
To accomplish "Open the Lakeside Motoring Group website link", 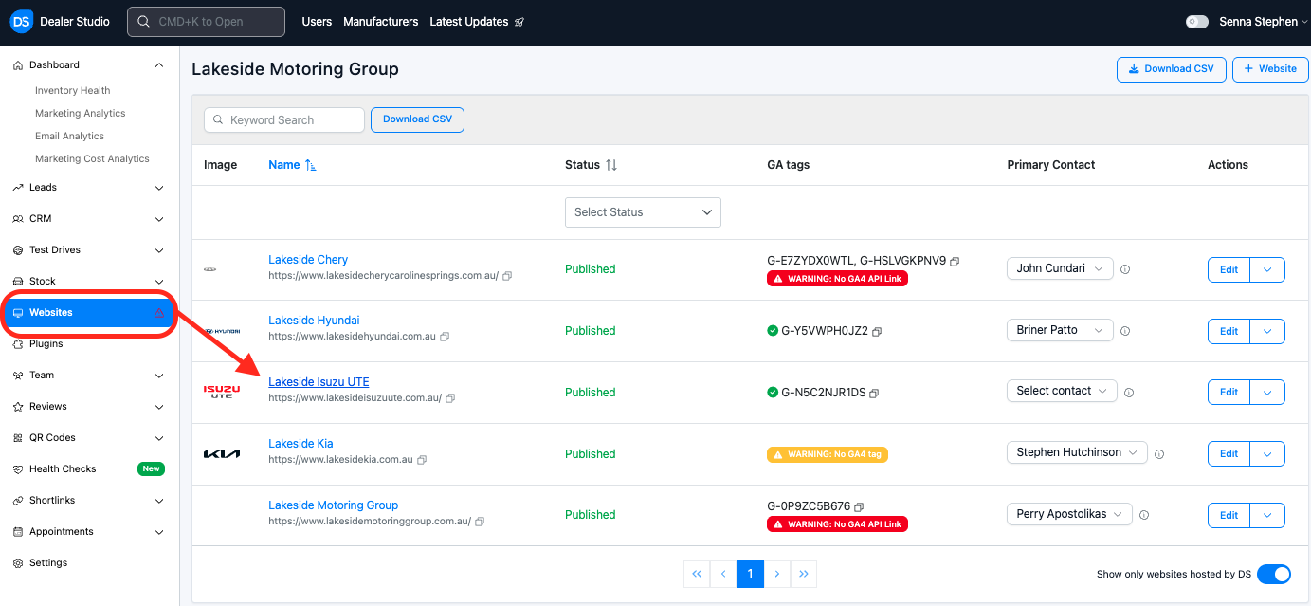I will click(333, 505).
